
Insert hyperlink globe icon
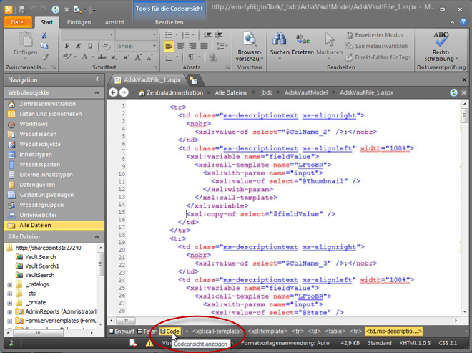click(x=213, y=57)
